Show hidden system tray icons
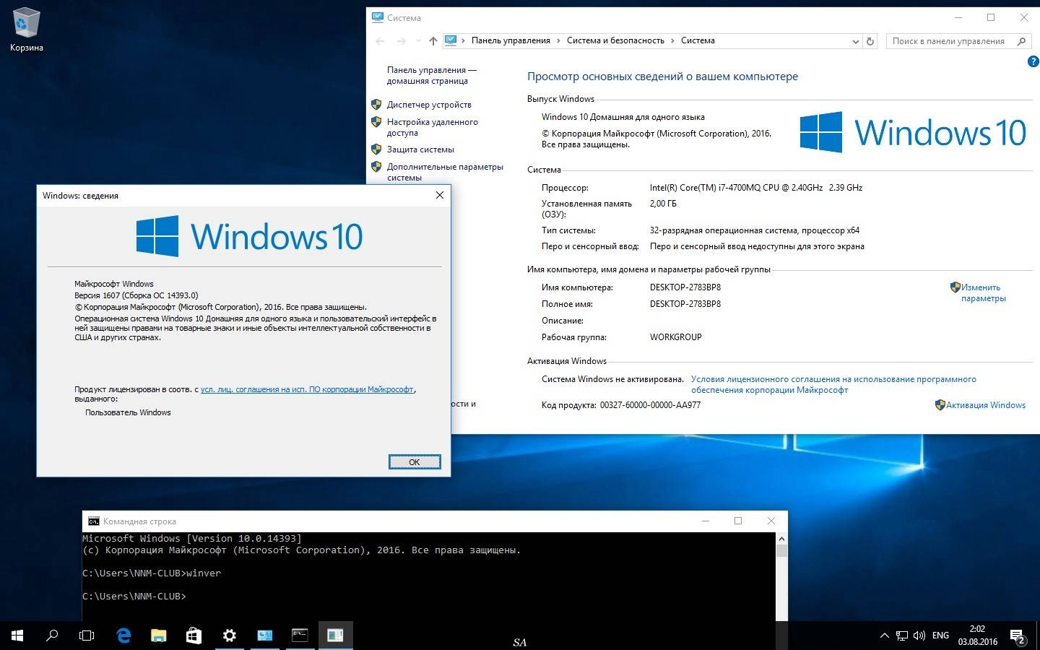Screen dimensions: 1040x650 point(884,636)
